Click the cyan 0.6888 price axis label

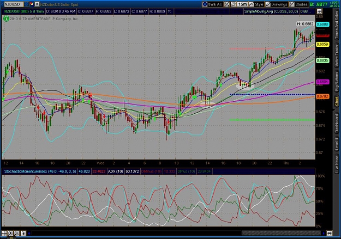[x=322, y=24]
